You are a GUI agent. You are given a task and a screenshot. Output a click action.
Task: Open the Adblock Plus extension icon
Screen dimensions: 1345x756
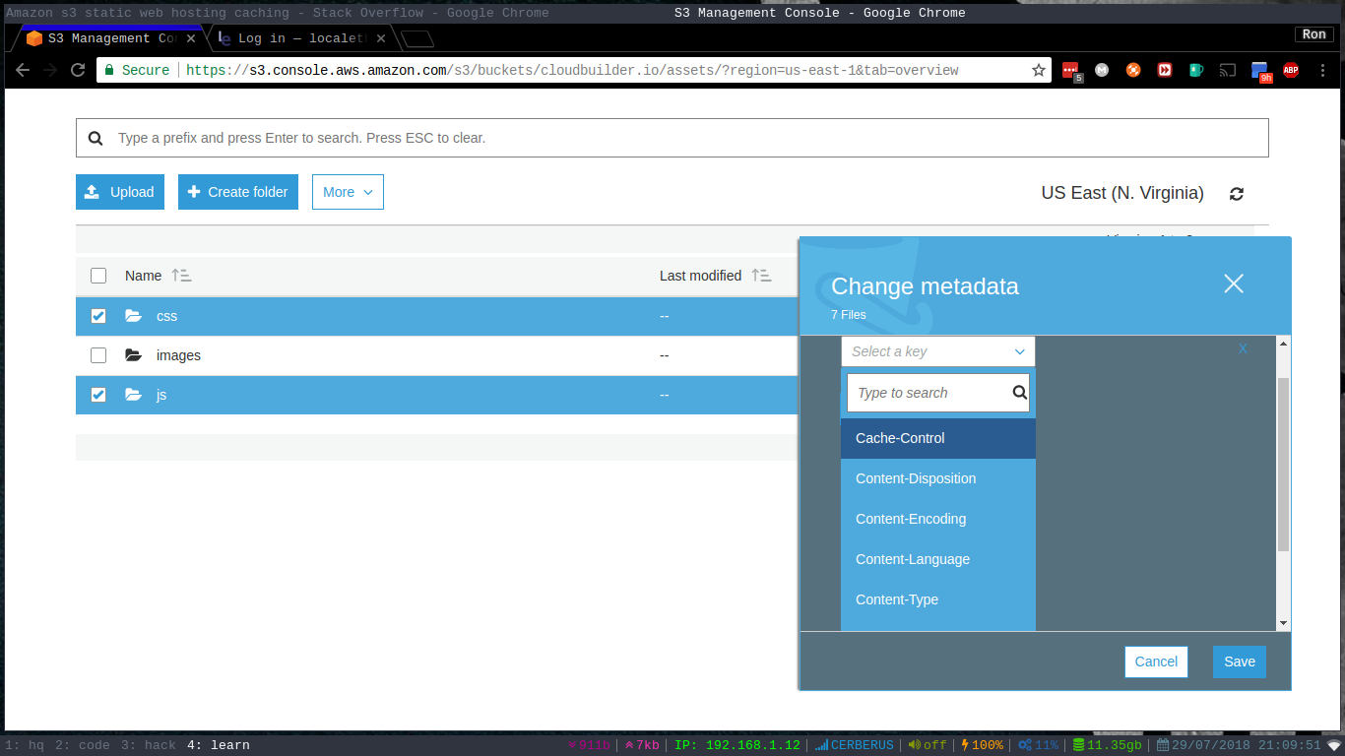pyautogui.click(x=1291, y=70)
